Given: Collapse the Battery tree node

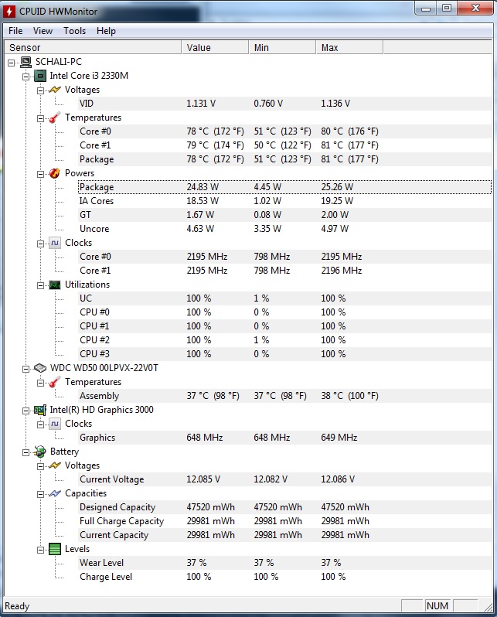Looking at the screenshot, I should tap(26, 452).
